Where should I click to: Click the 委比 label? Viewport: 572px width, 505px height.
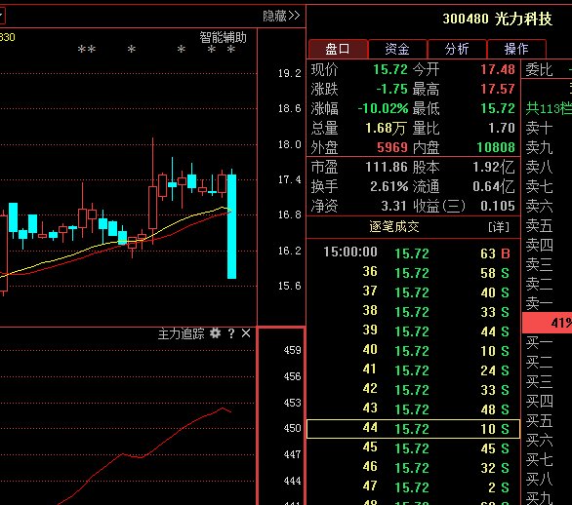click(x=539, y=69)
